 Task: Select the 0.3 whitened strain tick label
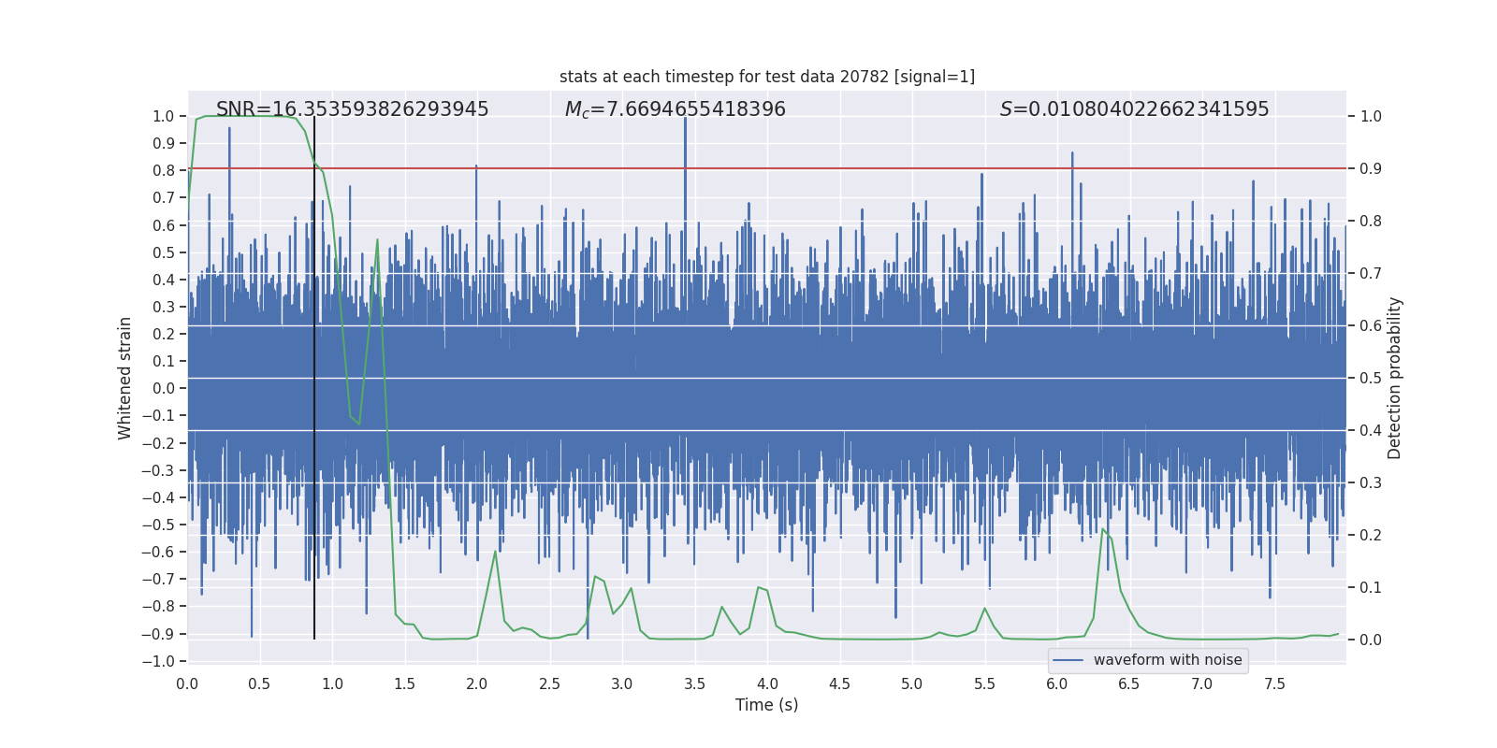(164, 307)
